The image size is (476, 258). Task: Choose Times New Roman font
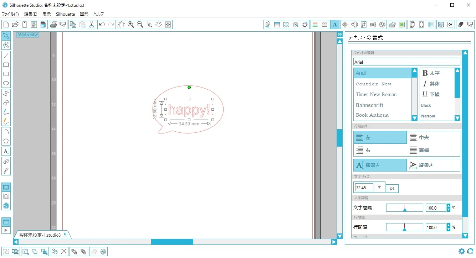(x=376, y=94)
